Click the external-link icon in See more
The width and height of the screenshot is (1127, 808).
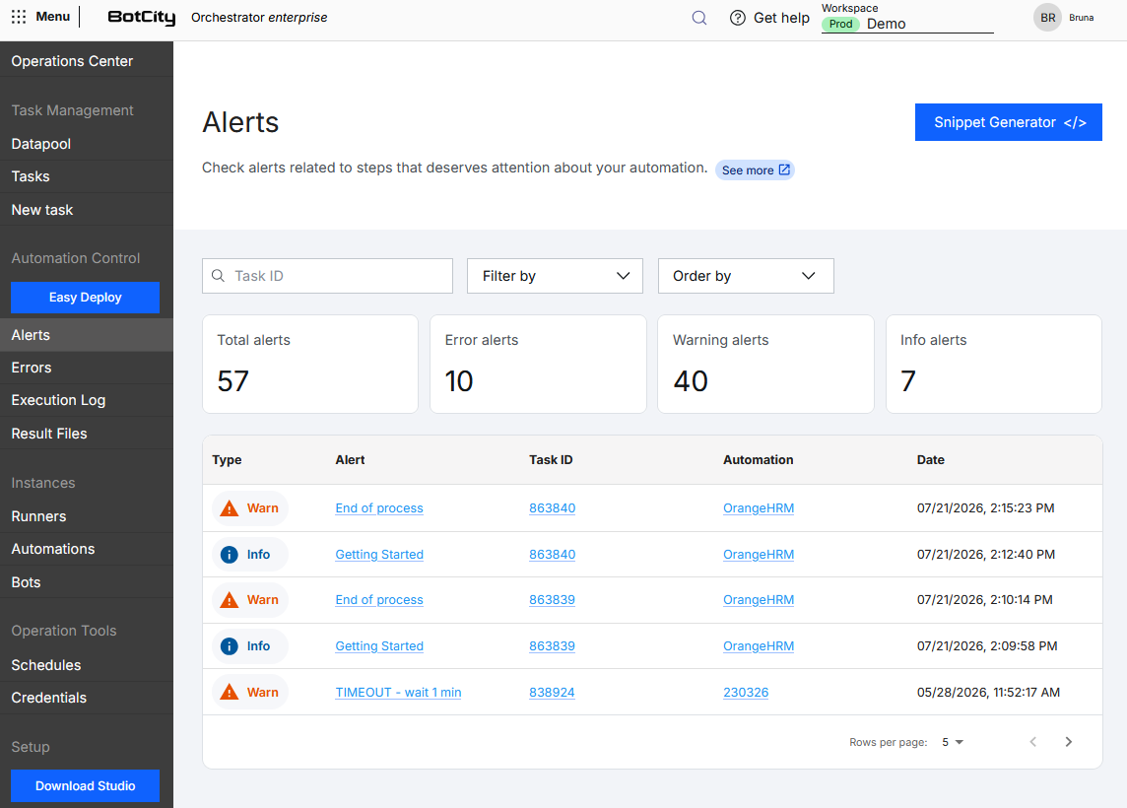click(784, 169)
